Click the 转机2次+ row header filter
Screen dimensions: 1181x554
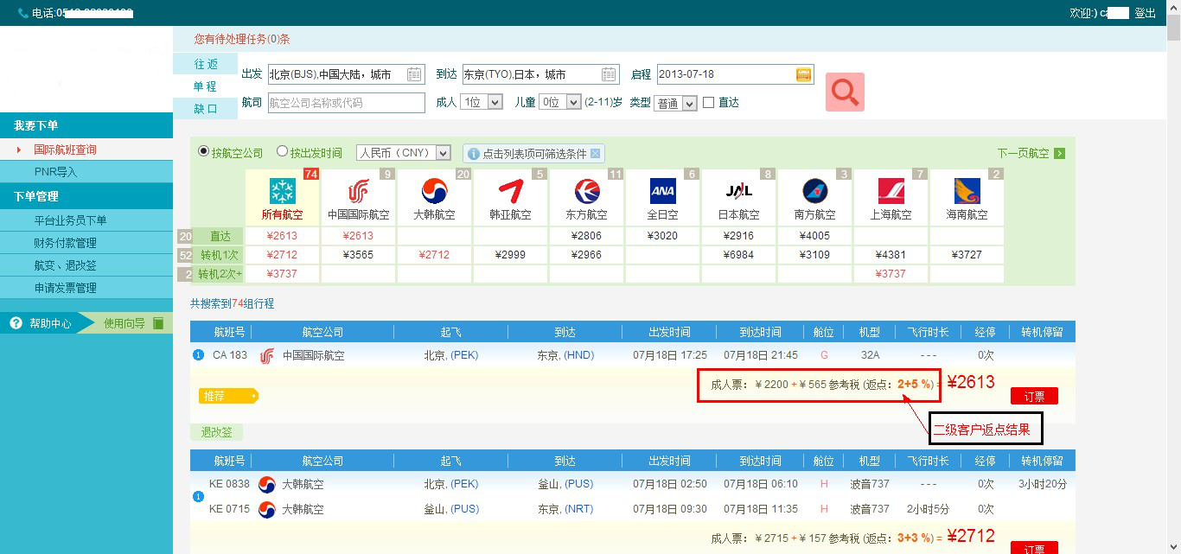220,274
